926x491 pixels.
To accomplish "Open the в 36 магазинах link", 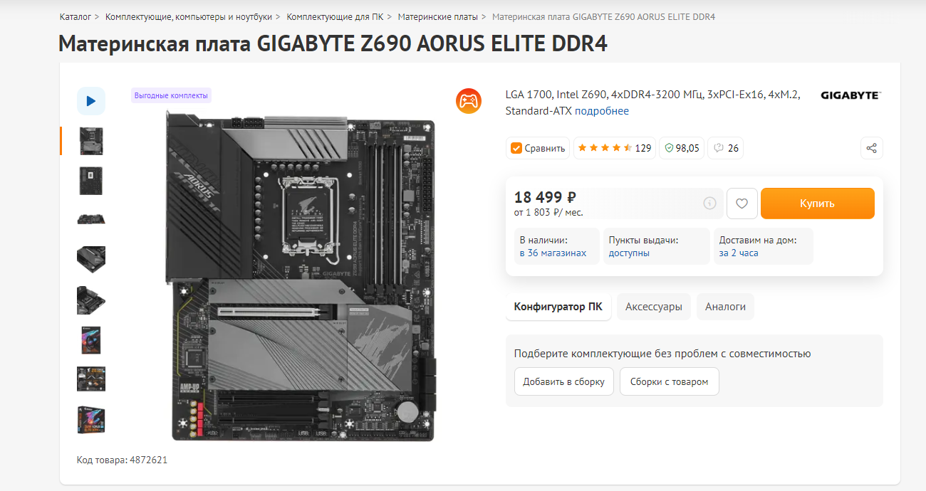I will pyautogui.click(x=553, y=253).
